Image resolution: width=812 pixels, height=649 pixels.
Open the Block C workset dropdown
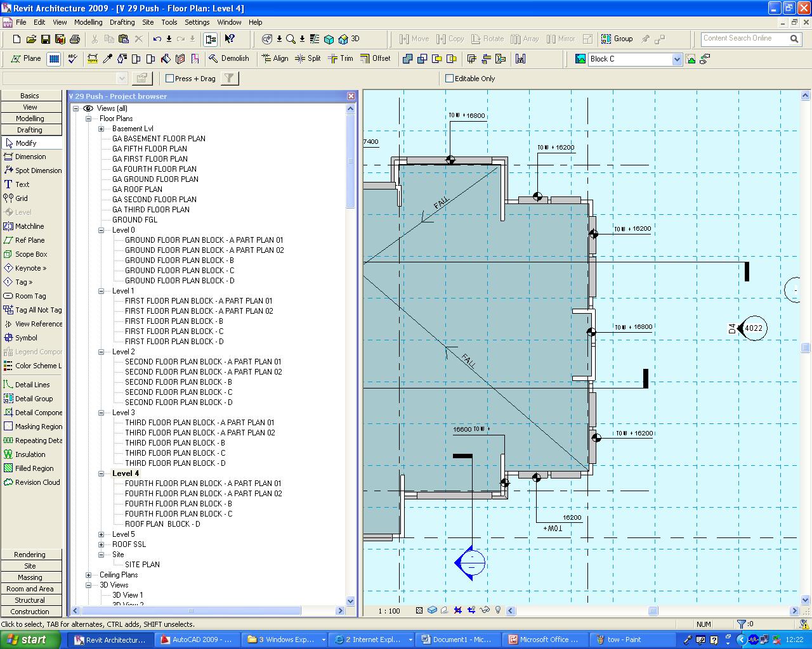[676, 59]
